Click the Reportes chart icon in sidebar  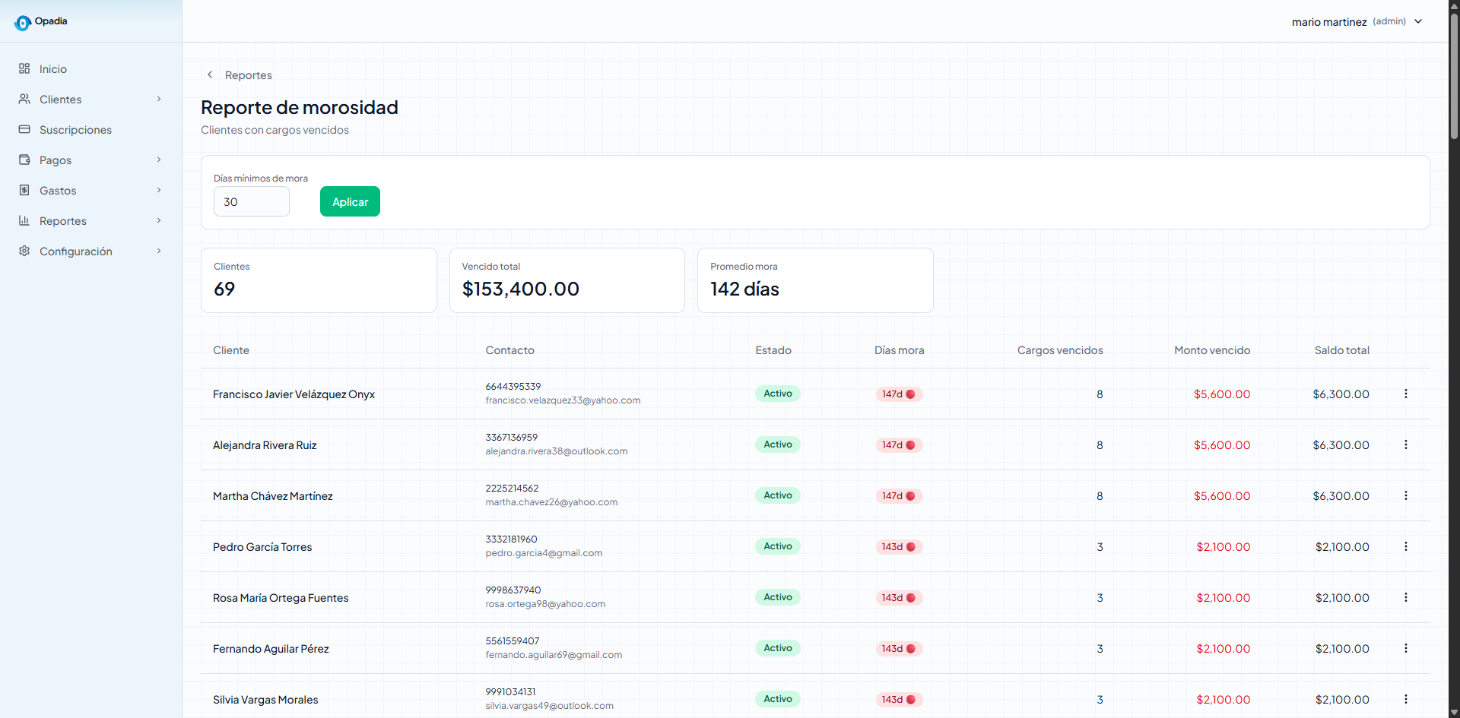(x=24, y=220)
